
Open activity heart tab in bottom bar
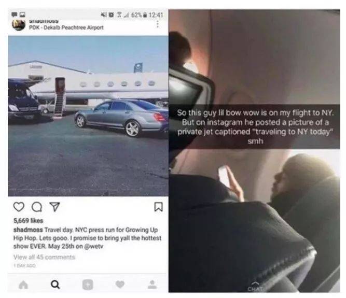click(x=120, y=285)
